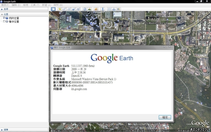The image size is (211, 132).
Task: Open historical imagery clock tool
Action: (85, 9)
